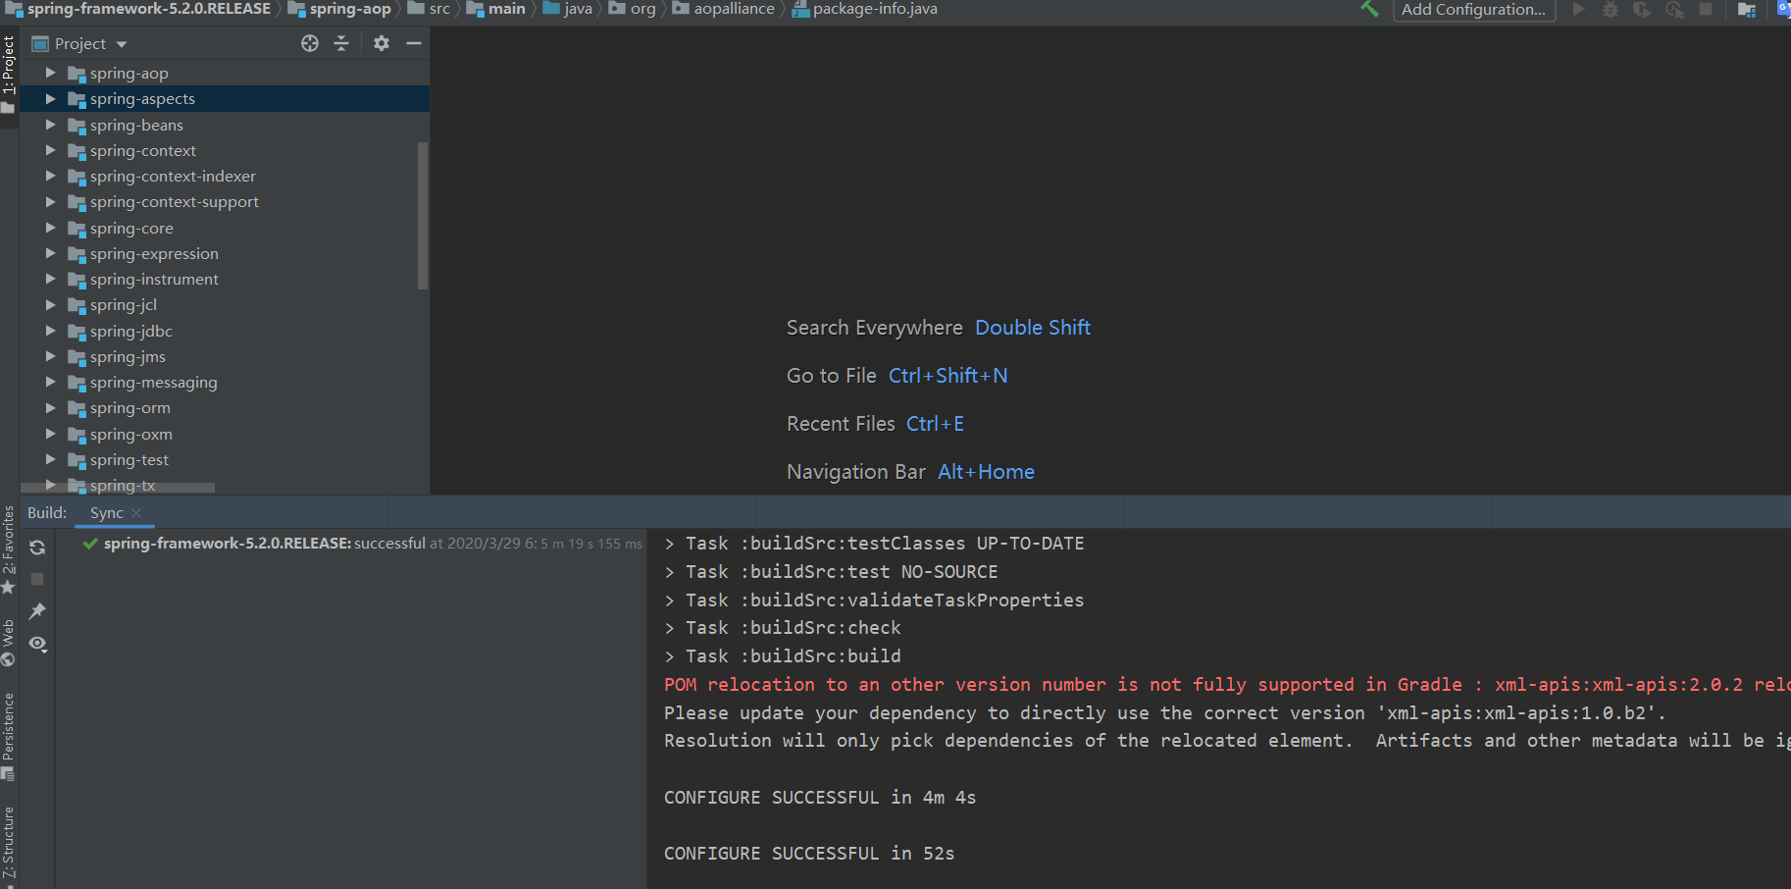Image resolution: width=1791 pixels, height=889 pixels.
Task: Toggle the 2: Favorites tool window
Action: tap(8, 548)
